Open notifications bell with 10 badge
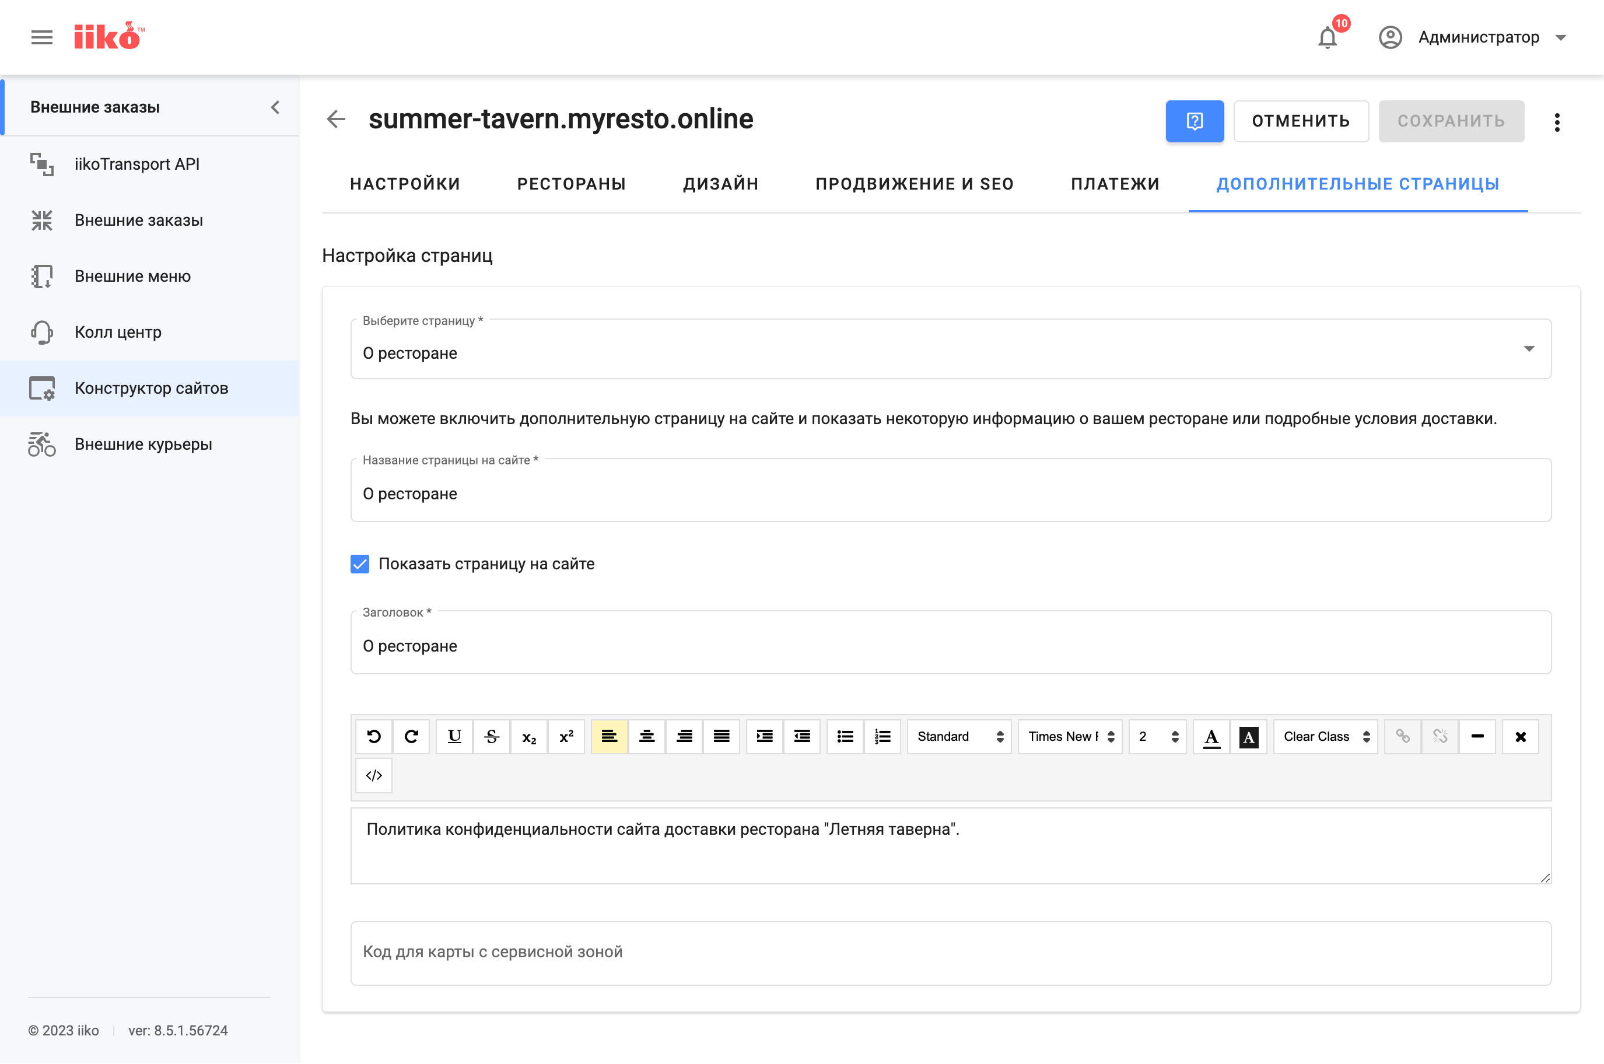This screenshot has width=1604, height=1064. [1328, 37]
